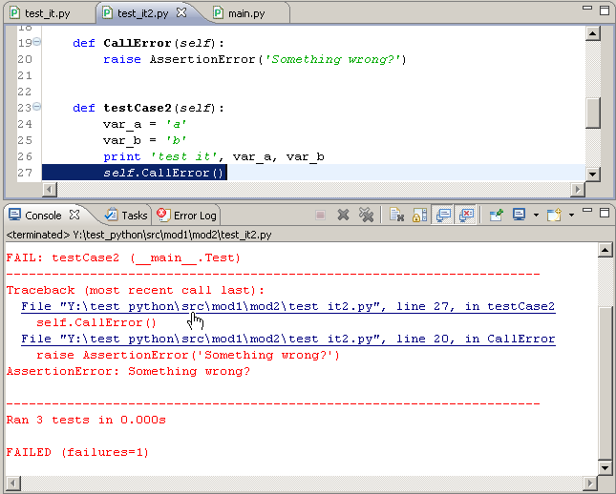This screenshot has width=616, height=494.
Task: Click the editor vertical scroll up arrow
Action: point(592,33)
